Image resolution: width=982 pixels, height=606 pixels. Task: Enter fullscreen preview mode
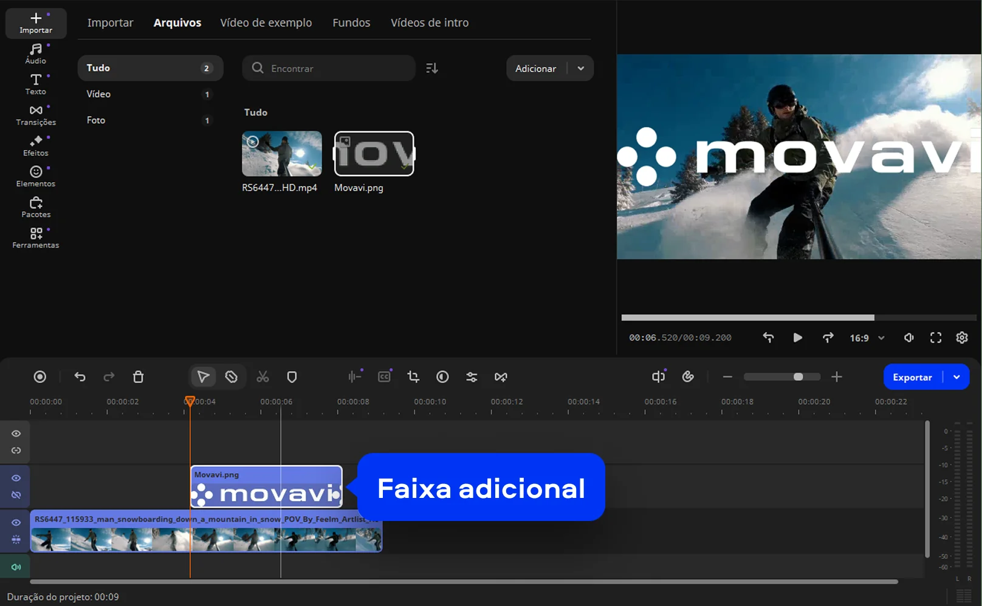(936, 338)
